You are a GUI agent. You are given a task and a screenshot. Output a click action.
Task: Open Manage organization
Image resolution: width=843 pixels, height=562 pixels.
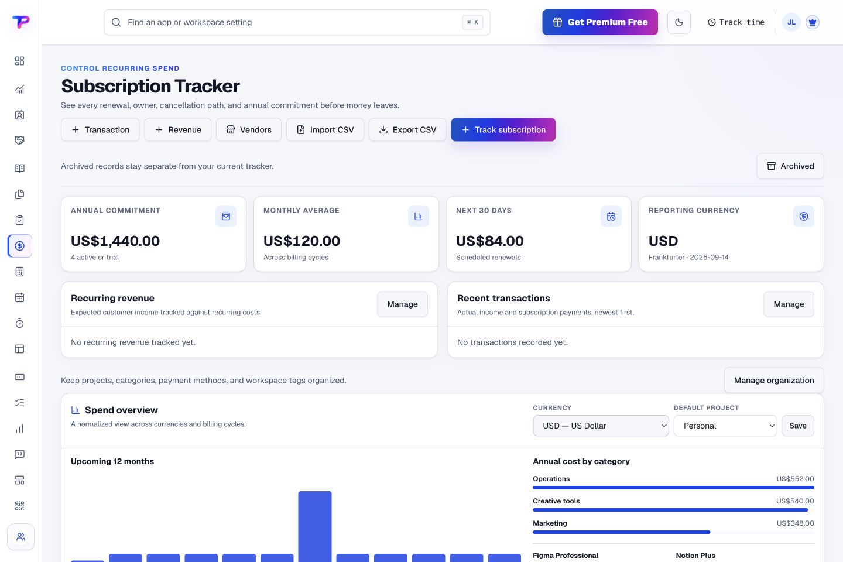coord(774,381)
